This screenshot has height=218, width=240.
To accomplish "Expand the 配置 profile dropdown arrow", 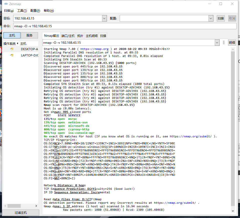I will point(211,18).
